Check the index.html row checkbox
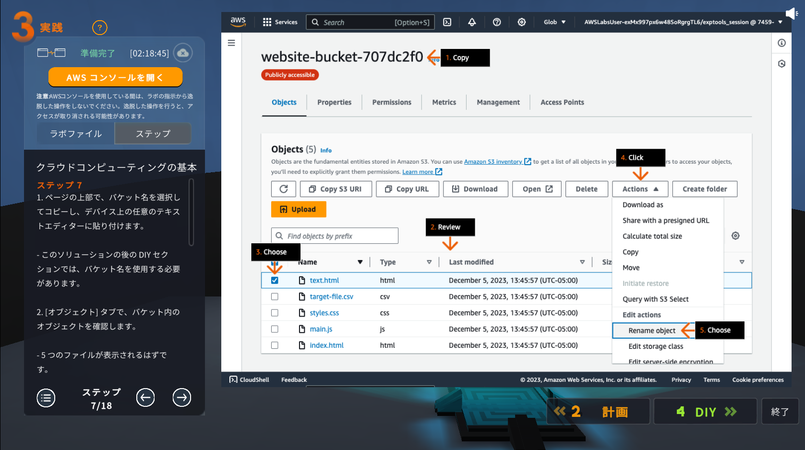Viewport: 805px width, 450px height. click(x=275, y=345)
